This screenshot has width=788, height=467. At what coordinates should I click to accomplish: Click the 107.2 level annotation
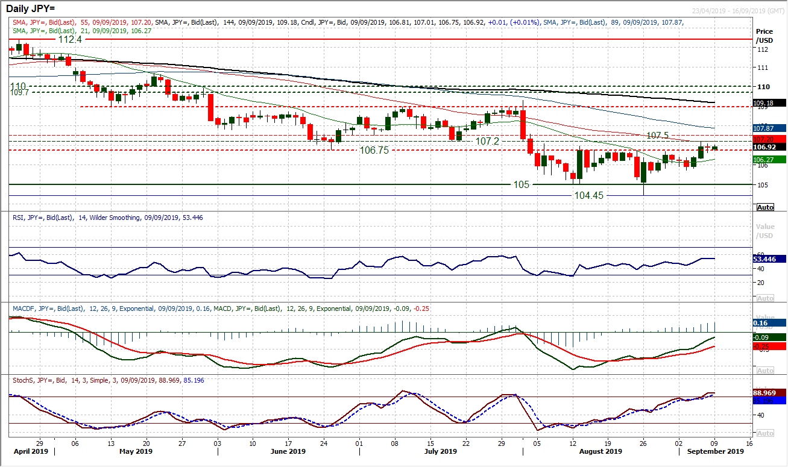click(x=487, y=140)
